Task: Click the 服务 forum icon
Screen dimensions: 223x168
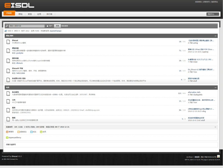Action: coord(8,110)
